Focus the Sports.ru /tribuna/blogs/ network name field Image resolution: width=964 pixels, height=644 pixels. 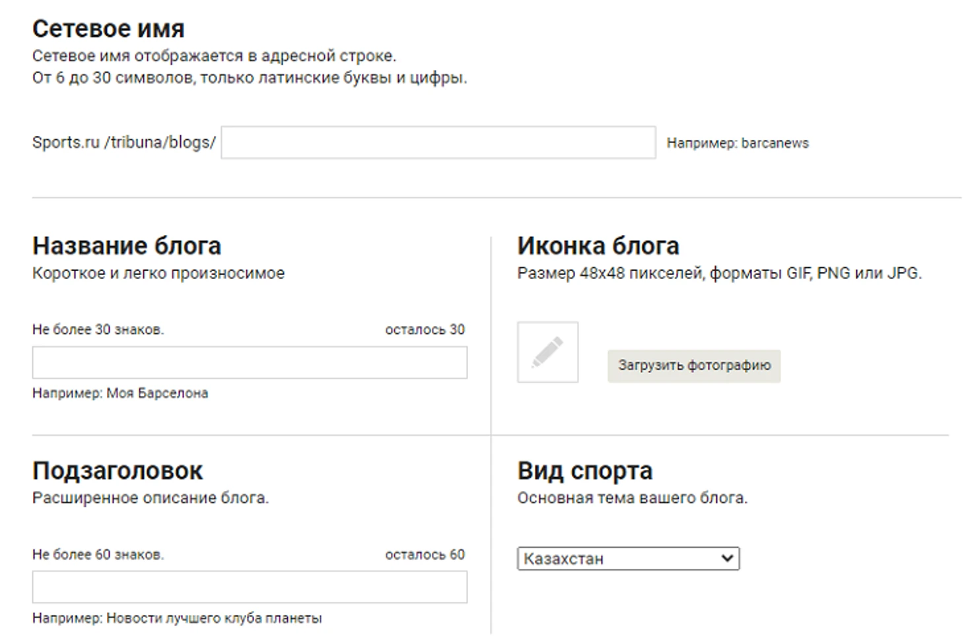pos(438,143)
